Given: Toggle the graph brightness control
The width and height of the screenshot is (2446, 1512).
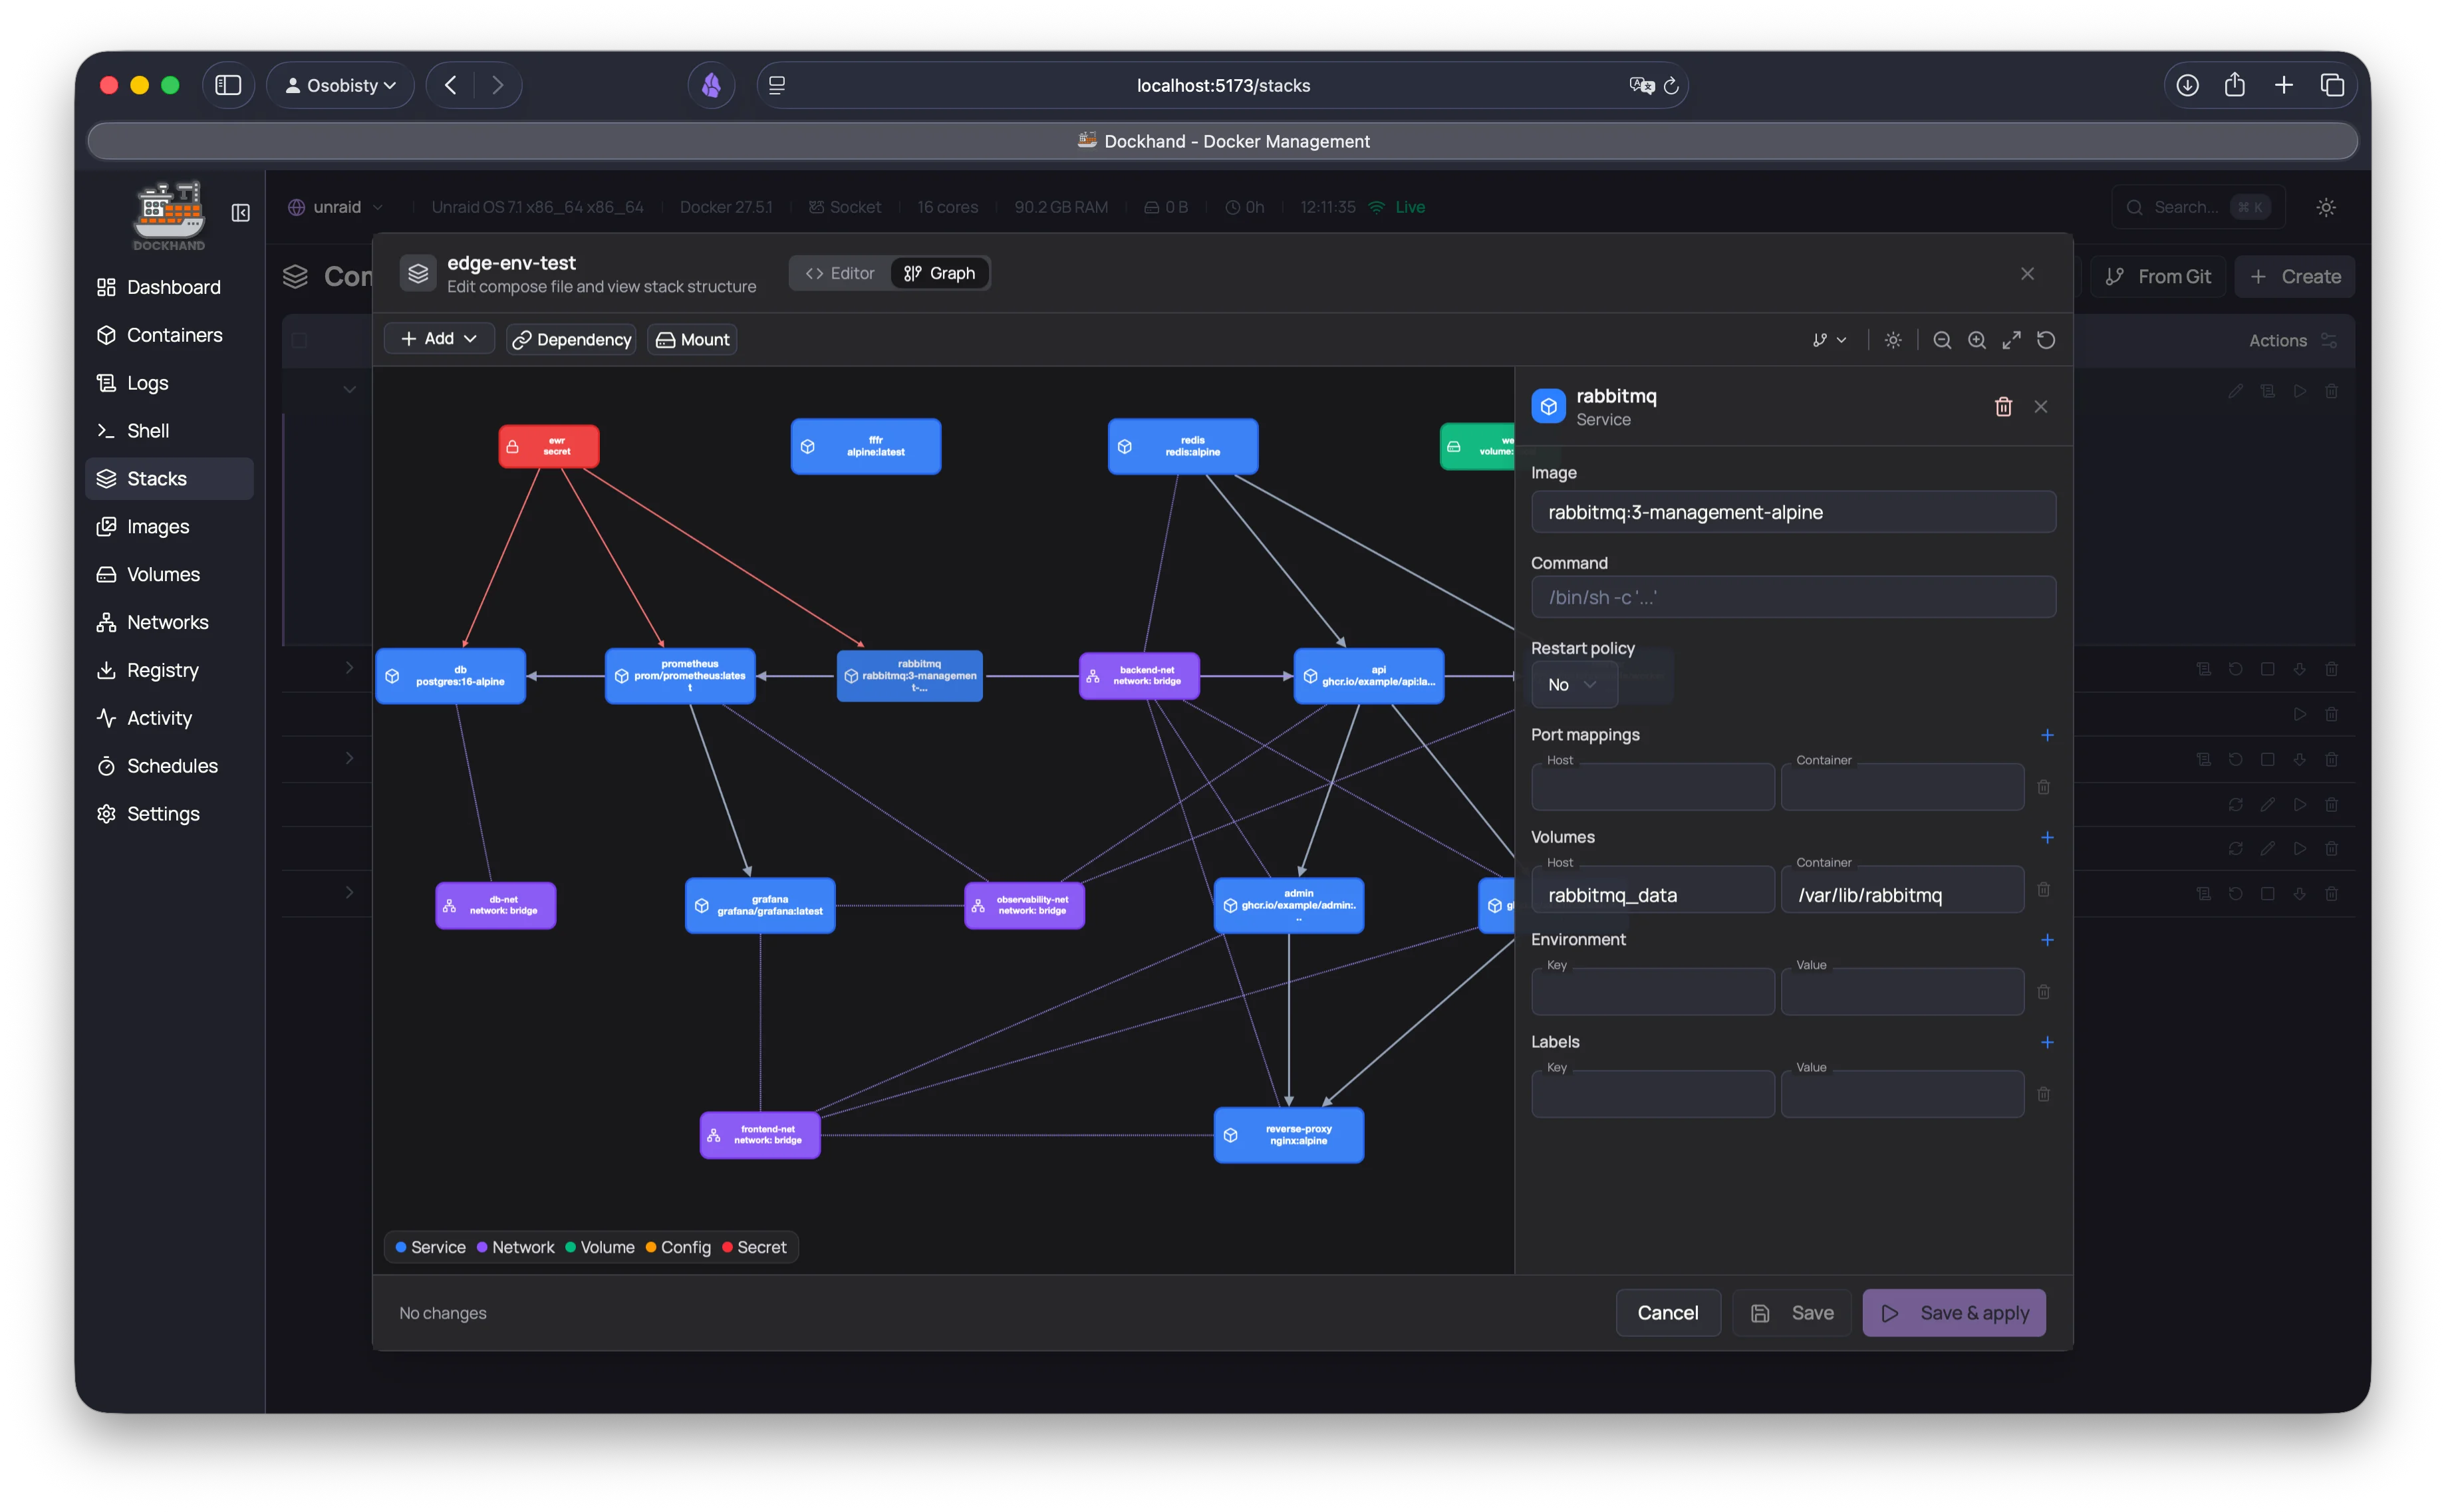Looking at the screenshot, I should pyautogui.click(x=1893, y=340).
